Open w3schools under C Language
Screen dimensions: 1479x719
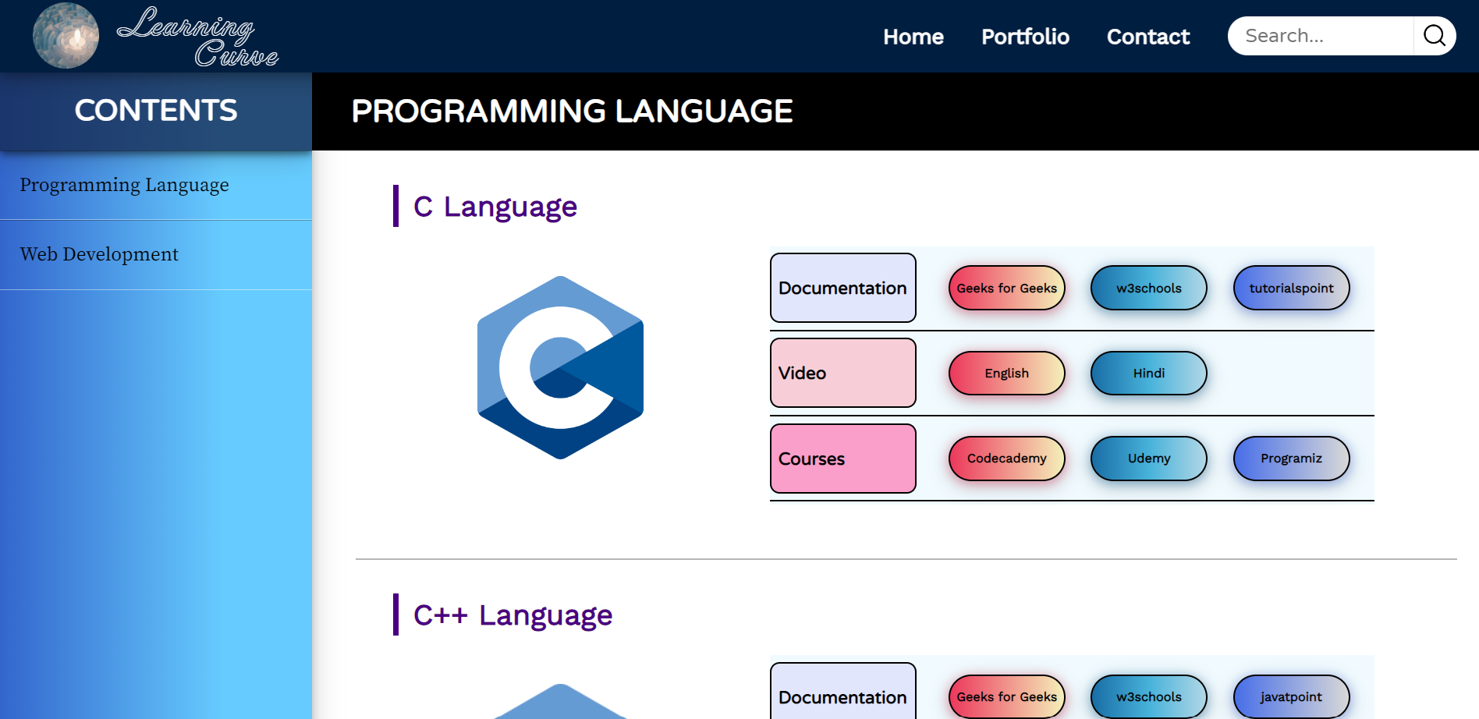(1149, 288)
